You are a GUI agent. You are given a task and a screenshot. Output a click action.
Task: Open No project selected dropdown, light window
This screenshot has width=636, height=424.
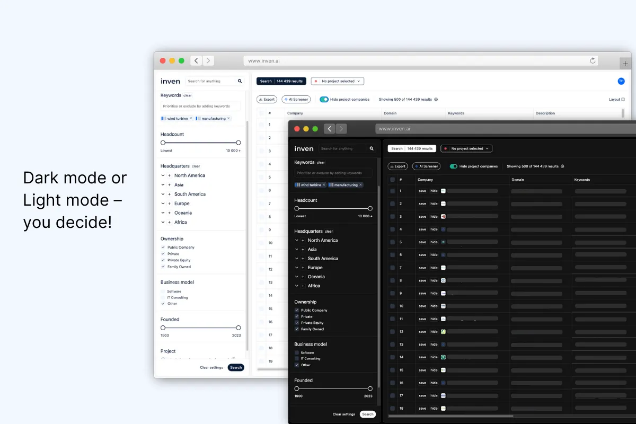point(338,81)
